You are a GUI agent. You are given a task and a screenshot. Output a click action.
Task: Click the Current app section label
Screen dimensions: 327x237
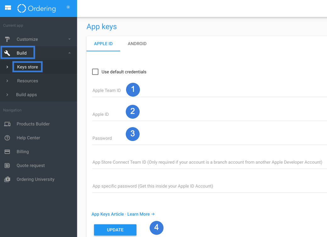pyautogui.click(x=13, y=25)
